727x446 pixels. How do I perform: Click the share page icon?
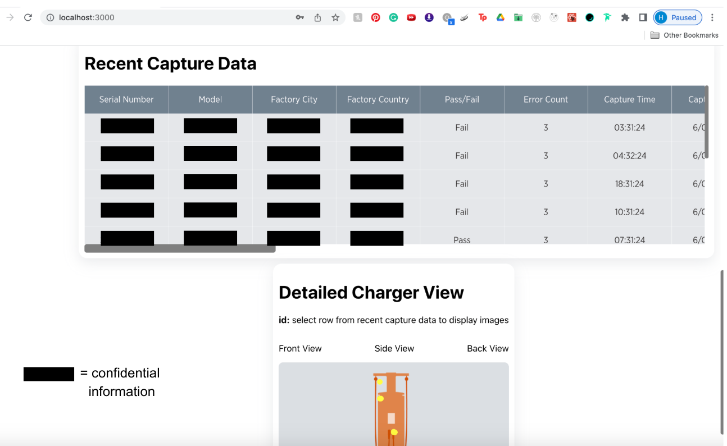click(317, 17)
